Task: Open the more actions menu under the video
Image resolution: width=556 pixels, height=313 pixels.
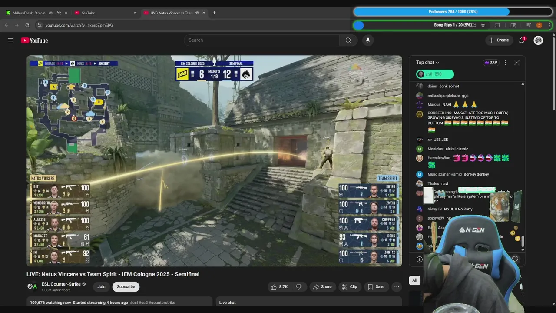Action: (x=397, y=287)
